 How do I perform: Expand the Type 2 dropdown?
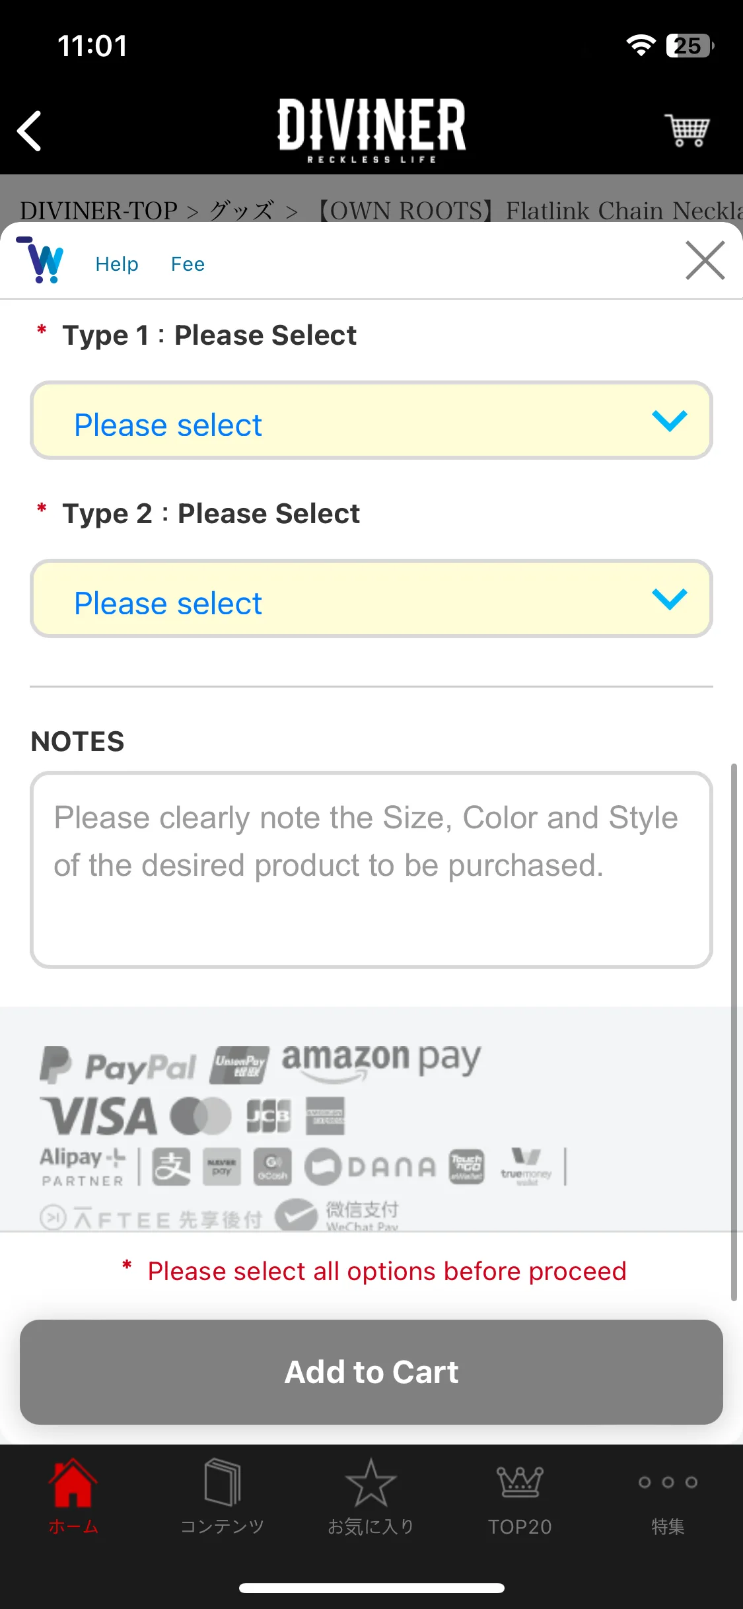[371, 599]
